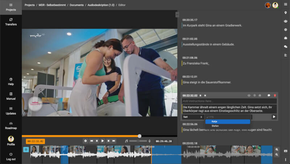
Task: Open the Roadmap item in left sidebar
Action: pos(11,125)
